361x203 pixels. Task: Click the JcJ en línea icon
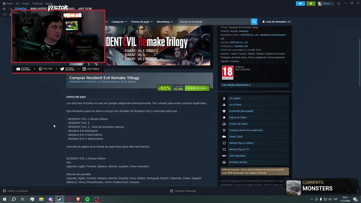[224, 105]
